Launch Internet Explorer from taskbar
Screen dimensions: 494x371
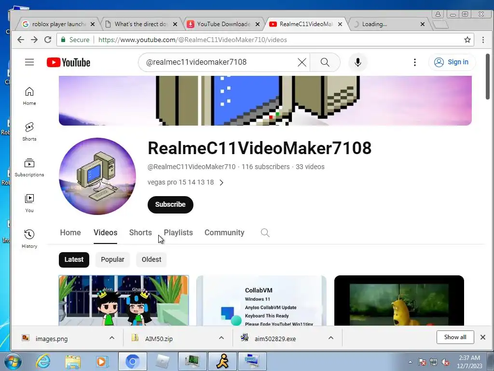(x=42, y=361)
